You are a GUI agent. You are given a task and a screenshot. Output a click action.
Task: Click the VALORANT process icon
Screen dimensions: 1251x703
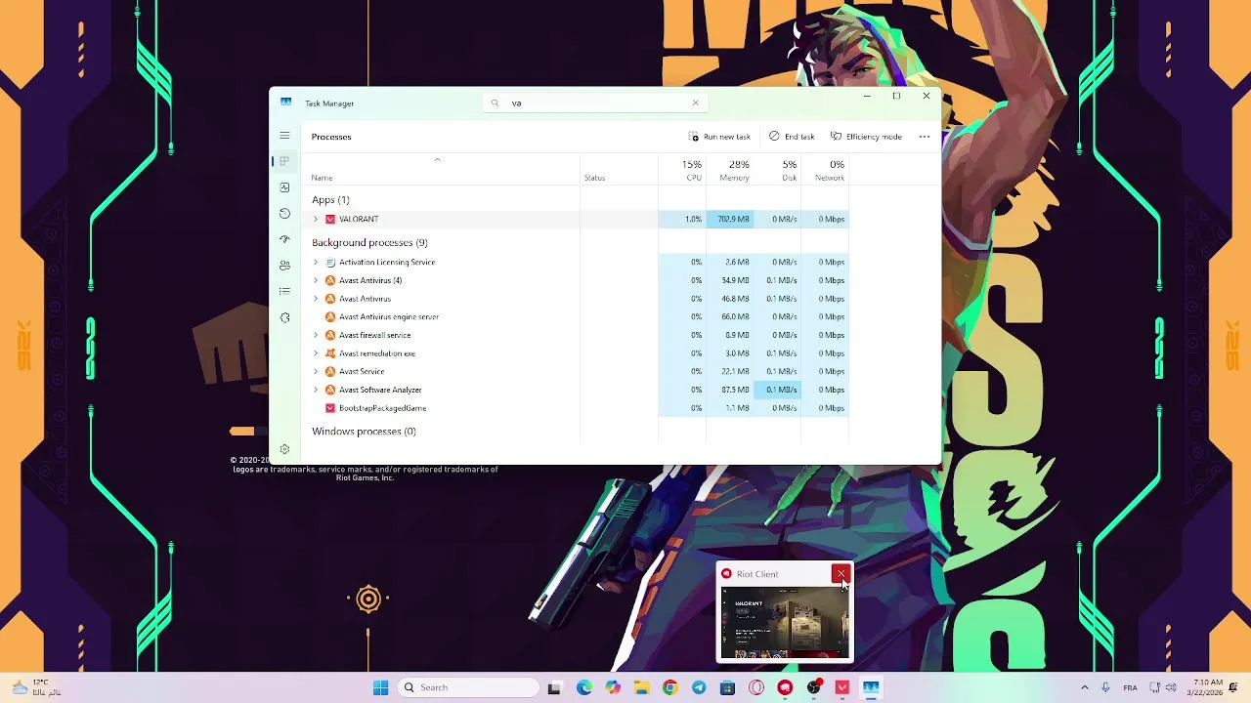[x=330, y=219]
